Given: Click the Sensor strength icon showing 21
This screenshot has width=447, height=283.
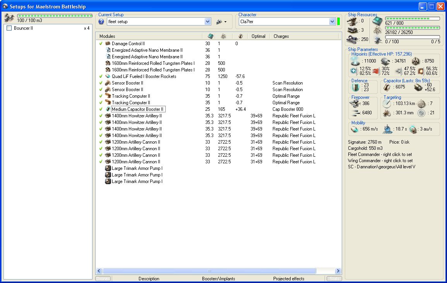Looking at the screenshot, I should click(x=421, y=113).
